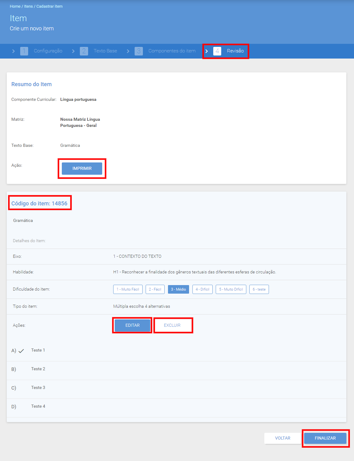Switch to the Revisão step
Screen dimensions: 354x461
[235, 51]
